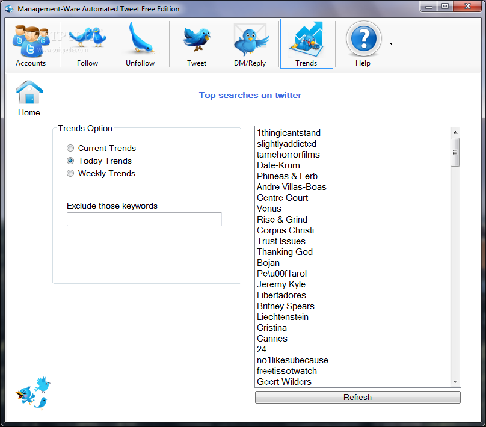Click the Refresh button

pos(358,398)
